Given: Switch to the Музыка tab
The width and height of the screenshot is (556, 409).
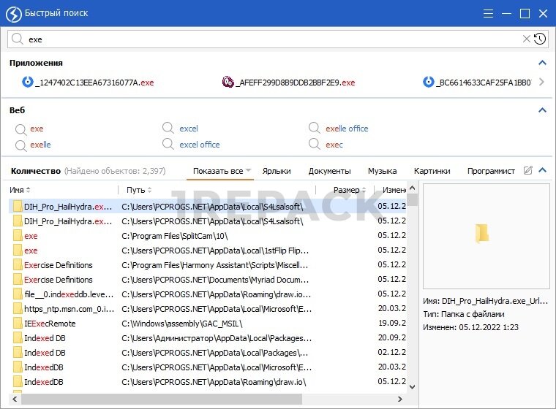Looking at the screenshot, I should click(x=382, y=171).
